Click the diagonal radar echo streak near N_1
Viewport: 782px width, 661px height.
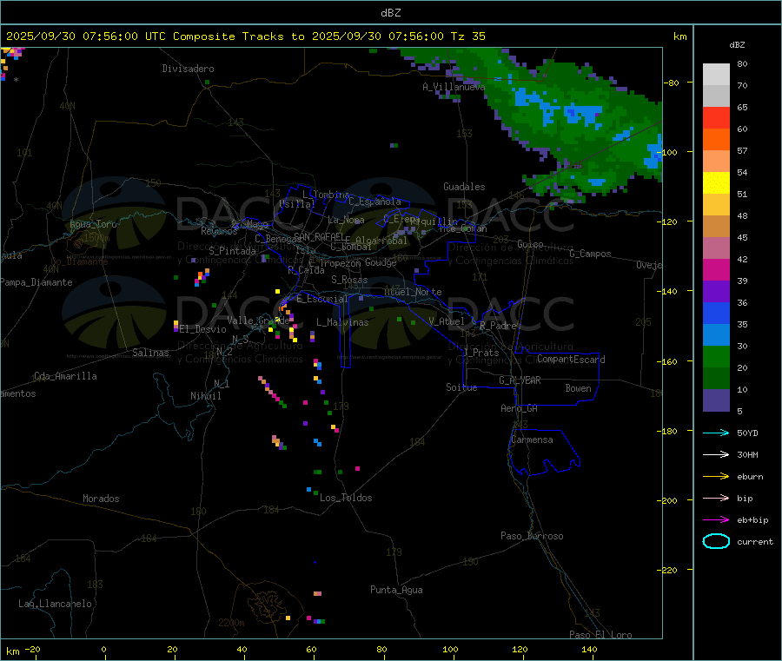coord(272,393)
